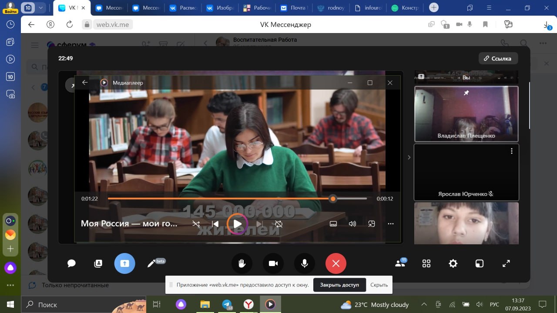Open the Yandex home button

50,25
